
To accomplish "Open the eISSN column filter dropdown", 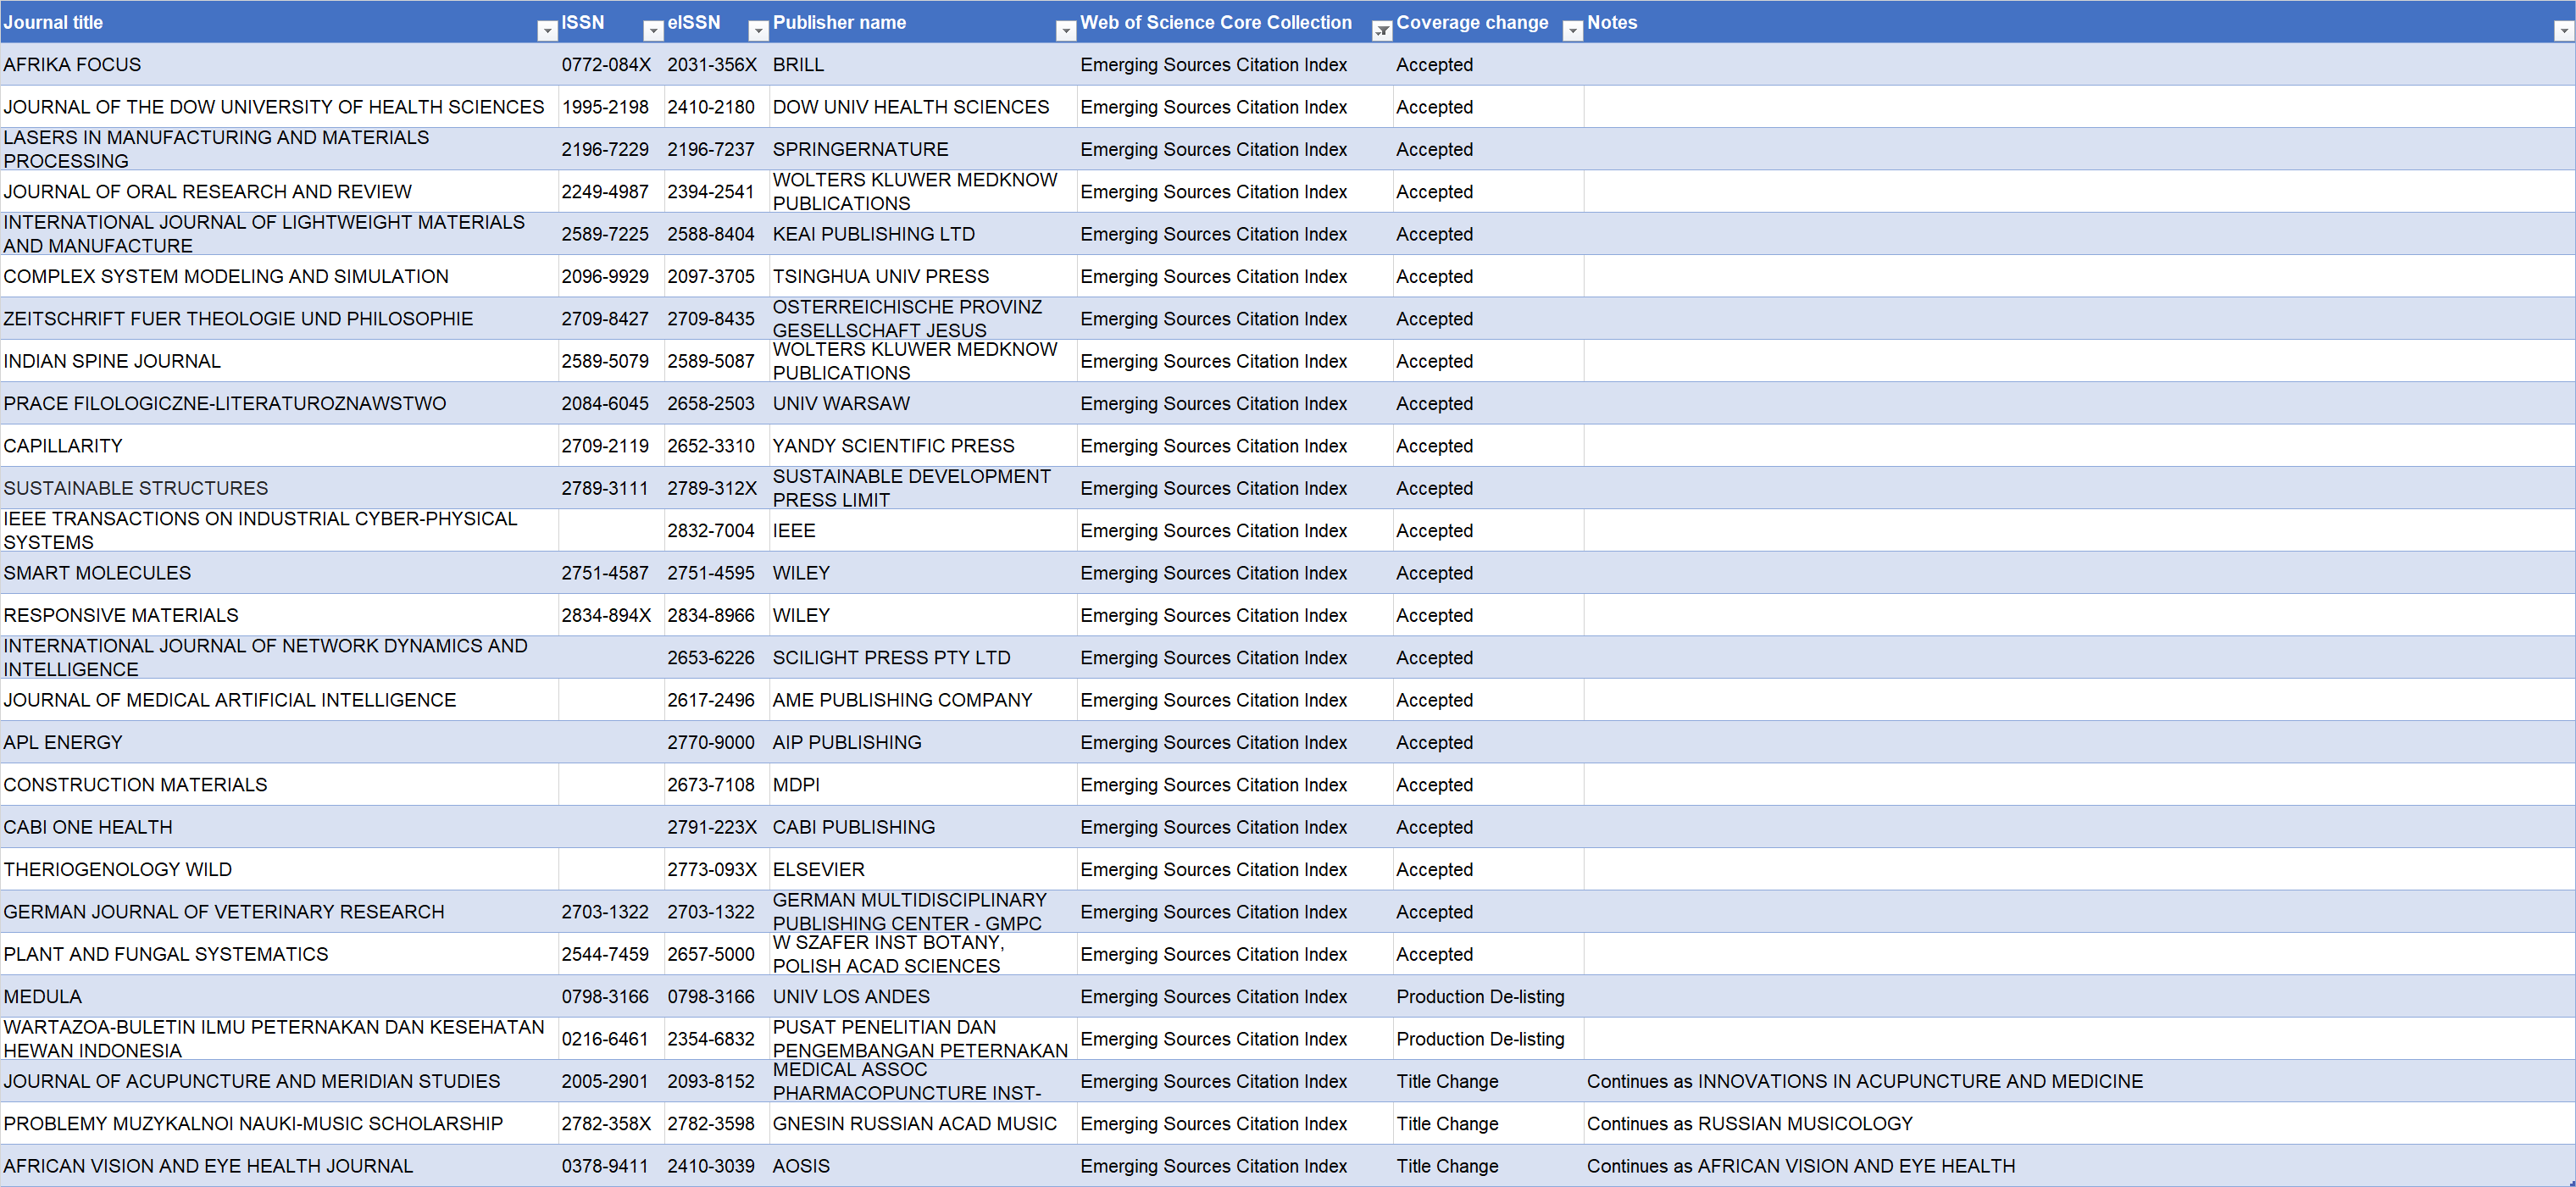I will [759, 31].
